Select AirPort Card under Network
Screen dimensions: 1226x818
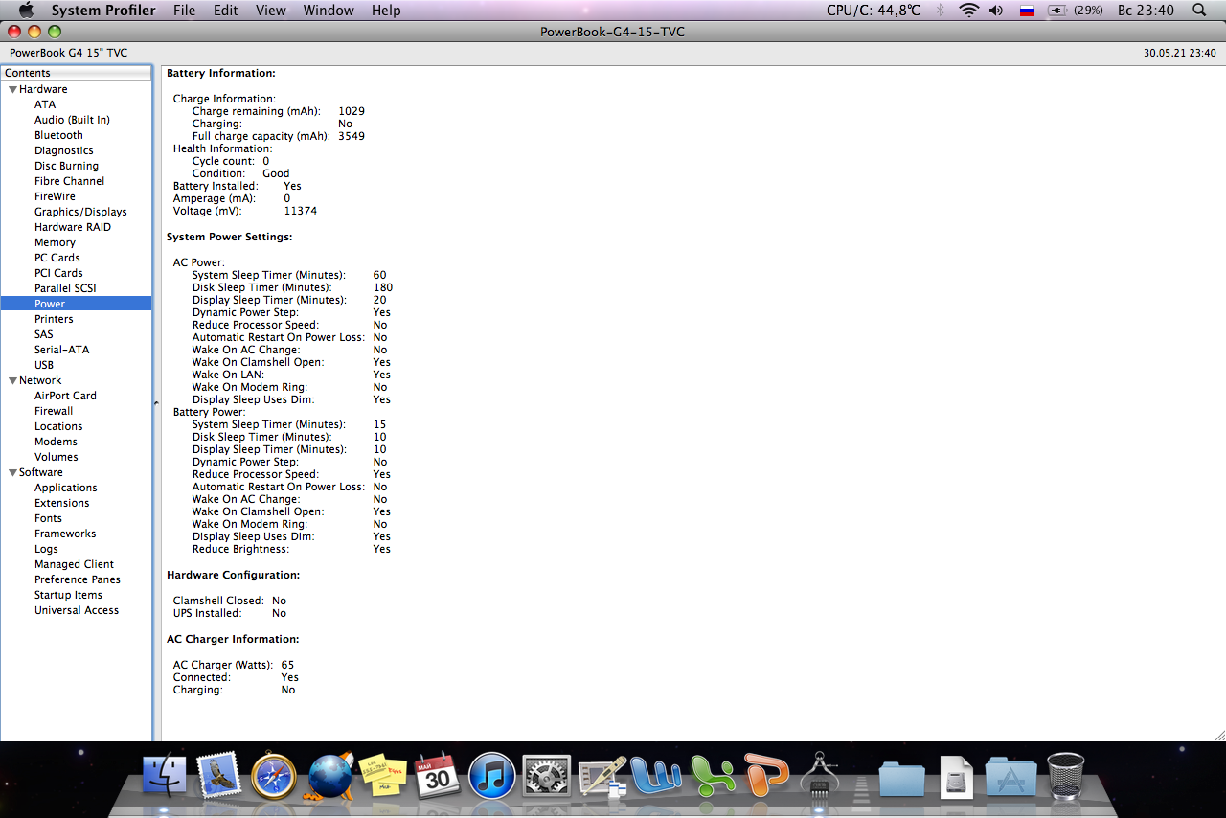(x=76, y=396)
